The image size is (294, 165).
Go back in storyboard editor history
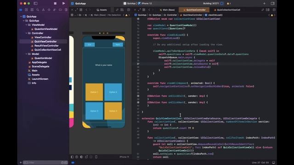point(86,10)
